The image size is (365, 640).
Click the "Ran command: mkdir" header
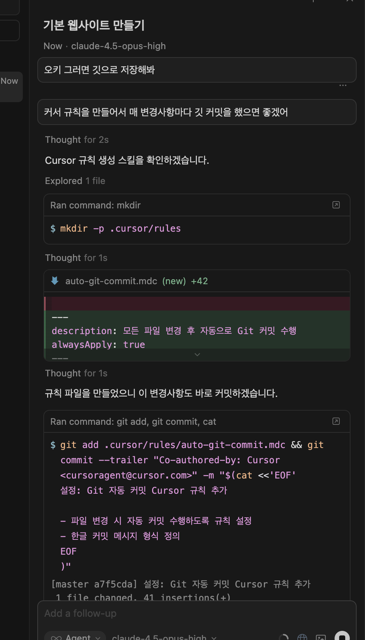tap(95, 205)
